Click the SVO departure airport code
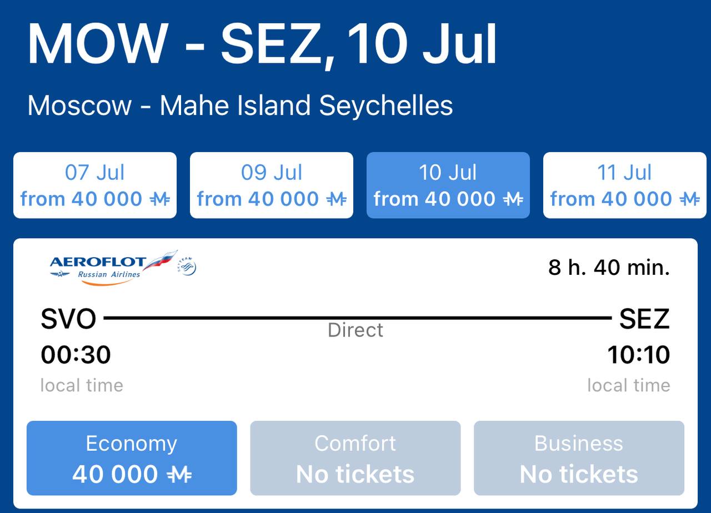Viewport: 711px width, 513px height. (68, 319)
